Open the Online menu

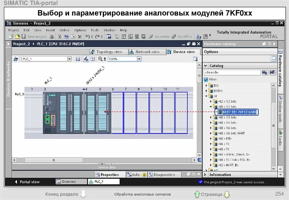pyautogui.click(x=64, y=30)
